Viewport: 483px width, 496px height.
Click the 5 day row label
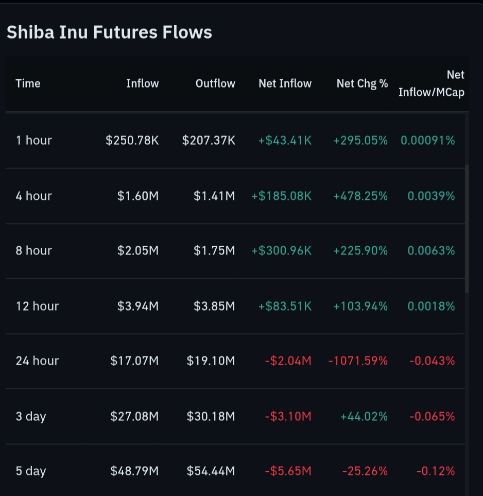click(31, 471)
